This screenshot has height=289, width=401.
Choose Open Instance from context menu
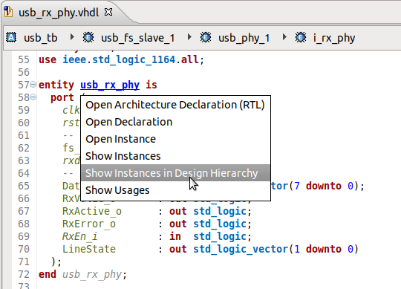[176, 139]
